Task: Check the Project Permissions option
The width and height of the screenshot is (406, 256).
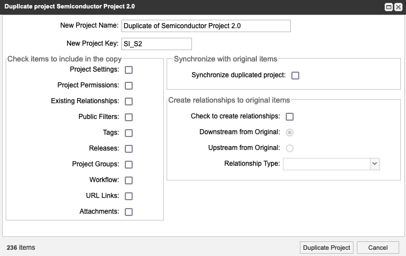Action: point(129,86)
